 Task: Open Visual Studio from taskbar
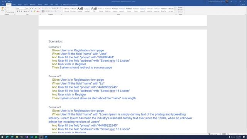tap(27, 137)
